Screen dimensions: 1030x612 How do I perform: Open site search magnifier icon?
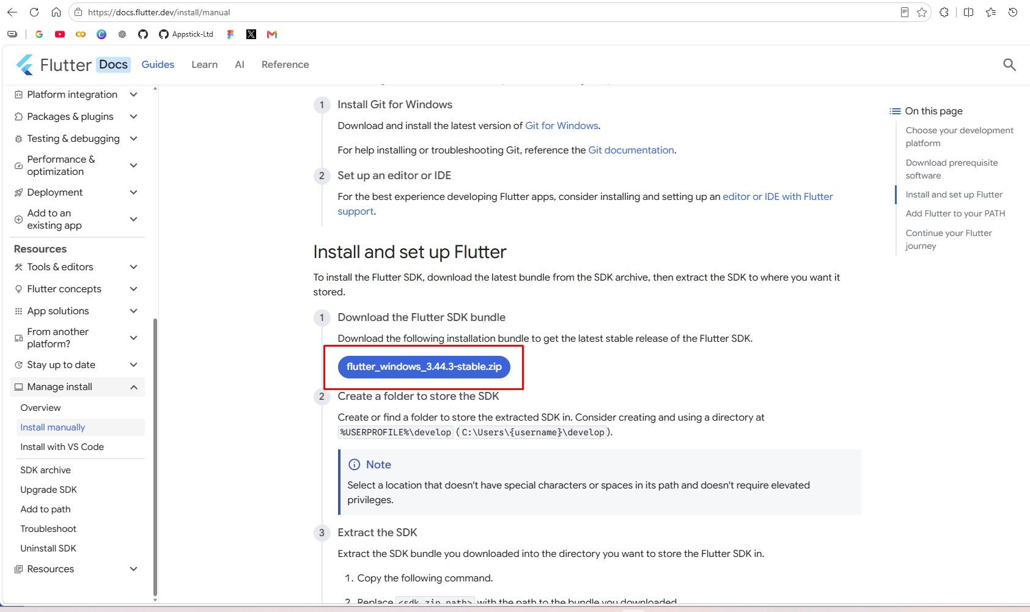tap(1009, 64)
